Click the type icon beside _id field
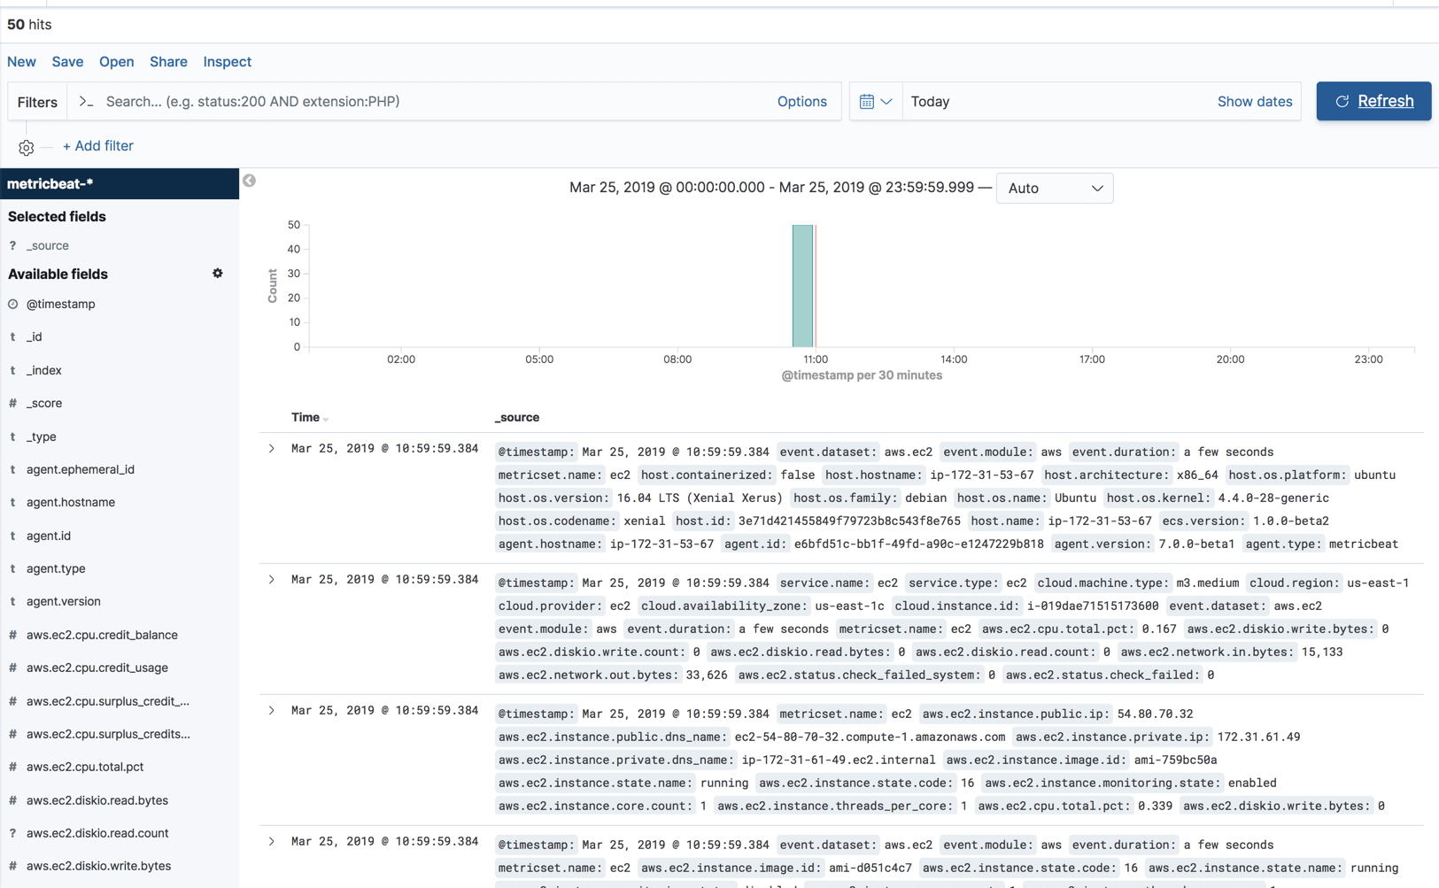The image size is (1439, 888). (x=12, y=337)
